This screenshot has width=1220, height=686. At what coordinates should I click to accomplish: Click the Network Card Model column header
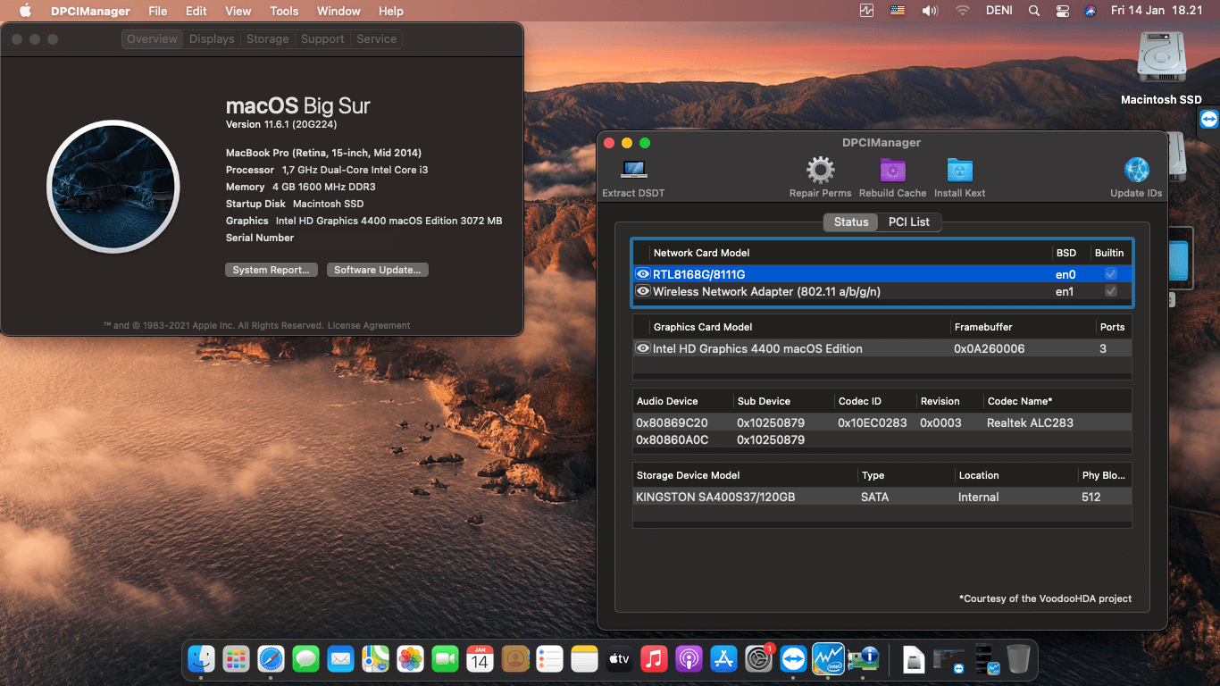click(702, 253)
